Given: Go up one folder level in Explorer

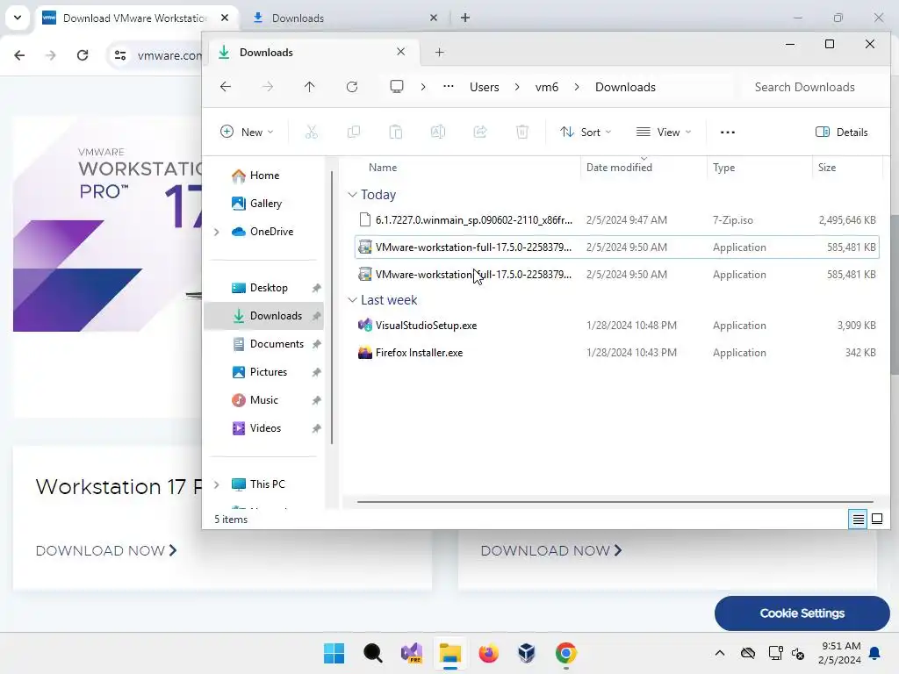Looking at the screenshot, I should coord(310,87).
